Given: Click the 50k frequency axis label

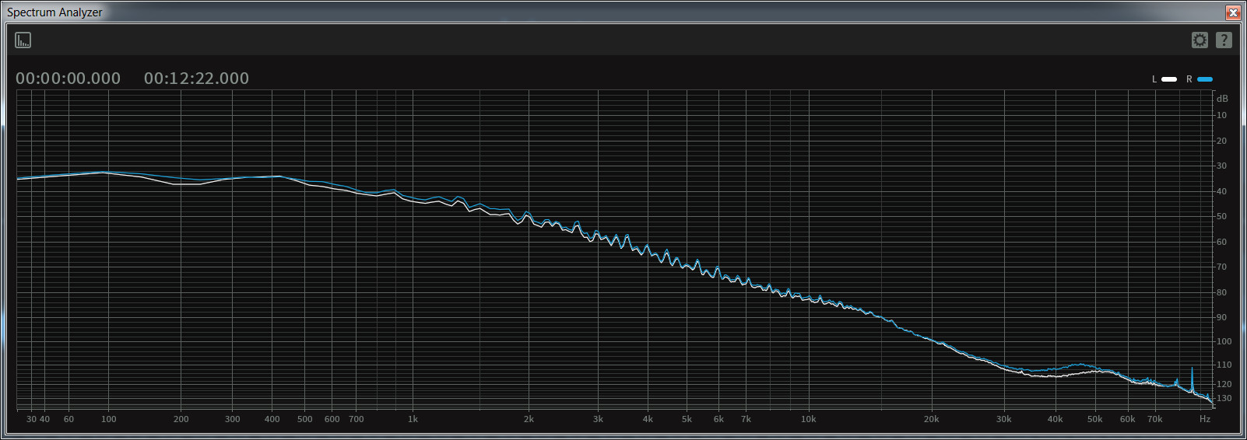Looking at the screenshot, I should tap(1095, 419).
